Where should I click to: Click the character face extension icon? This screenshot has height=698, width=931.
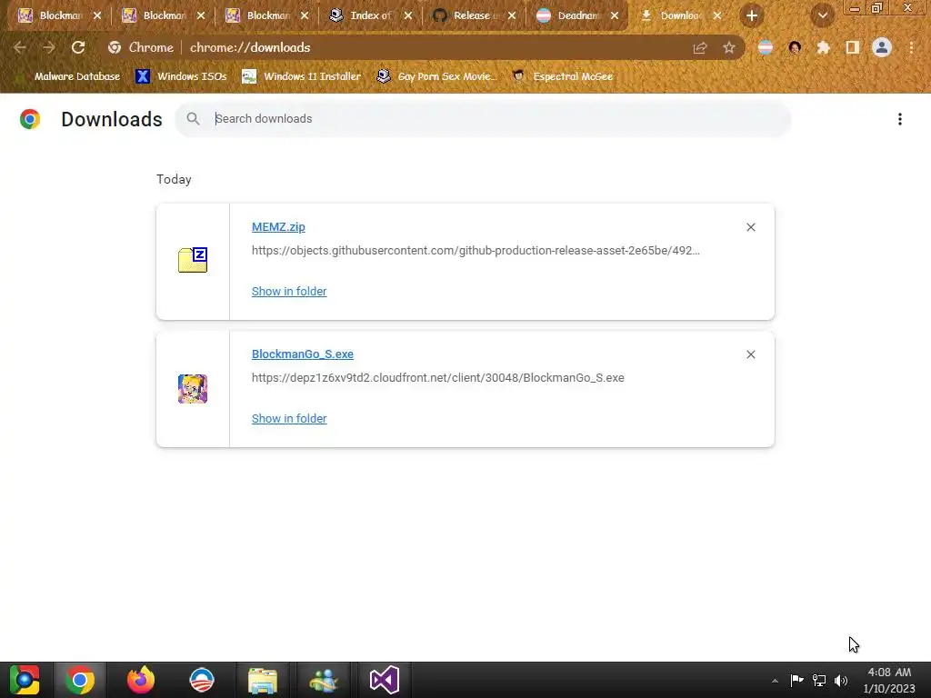click(795, 47)
